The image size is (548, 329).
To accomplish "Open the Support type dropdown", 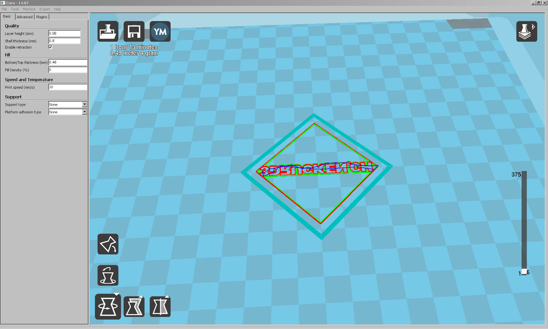I will [x=67, y=105].
